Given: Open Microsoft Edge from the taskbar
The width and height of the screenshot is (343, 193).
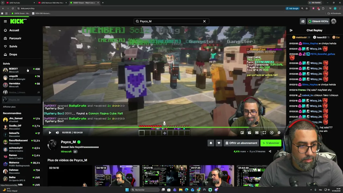Looking at the screenshot, I should point(187,190).
